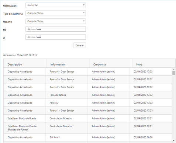Screen dimensions: 176x143
Task: Expand the Tipo de auditoría dropdown
Action: coord(56,13)
